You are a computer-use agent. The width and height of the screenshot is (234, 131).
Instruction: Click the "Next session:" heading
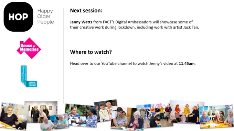86,10
